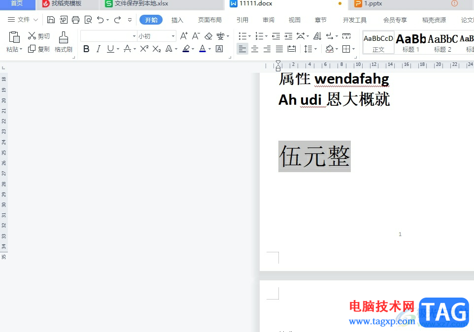Open the 会员专享 ribbon tab

395,20
